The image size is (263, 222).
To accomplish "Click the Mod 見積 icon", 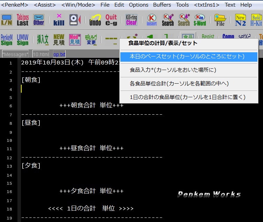I will point(75,40).
